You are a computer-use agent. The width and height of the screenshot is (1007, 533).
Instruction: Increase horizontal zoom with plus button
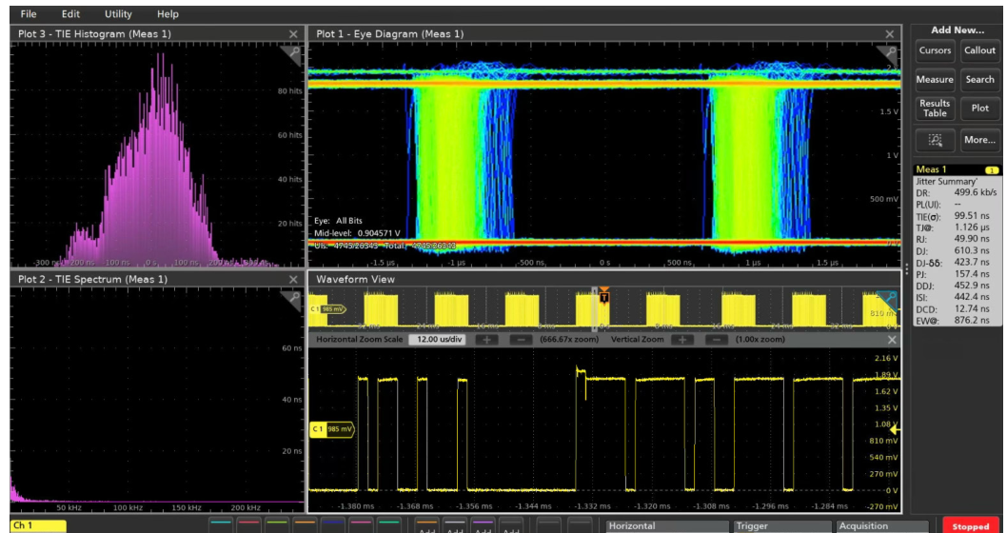pyautogui.click(x=486, y=339)
